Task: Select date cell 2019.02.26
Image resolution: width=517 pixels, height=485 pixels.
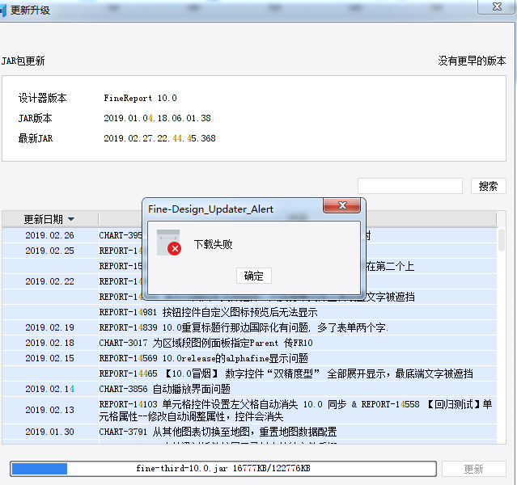Action: click(50, 235)
